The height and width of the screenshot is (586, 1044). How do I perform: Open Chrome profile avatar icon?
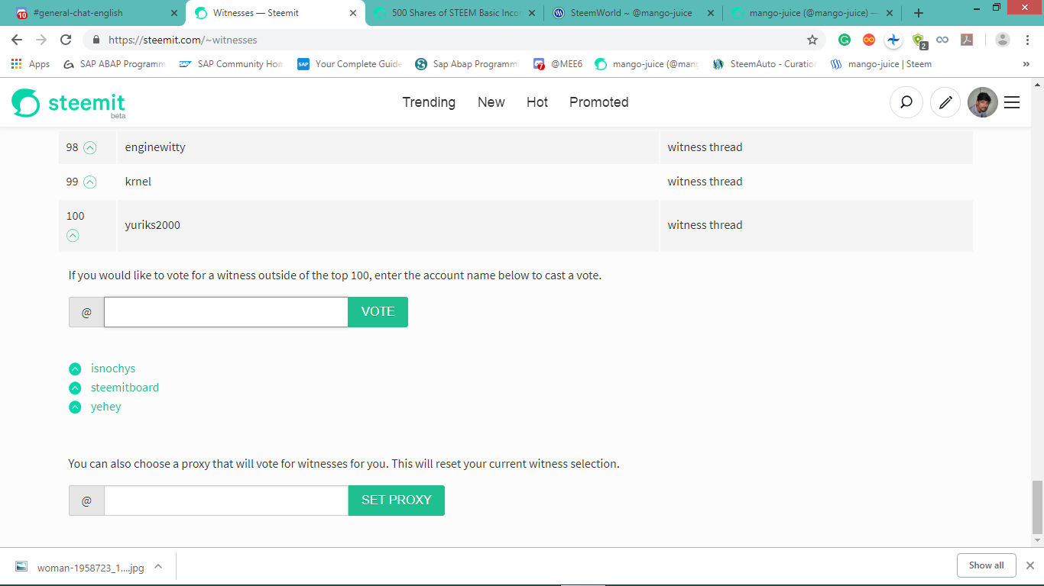coord(1003,40)
